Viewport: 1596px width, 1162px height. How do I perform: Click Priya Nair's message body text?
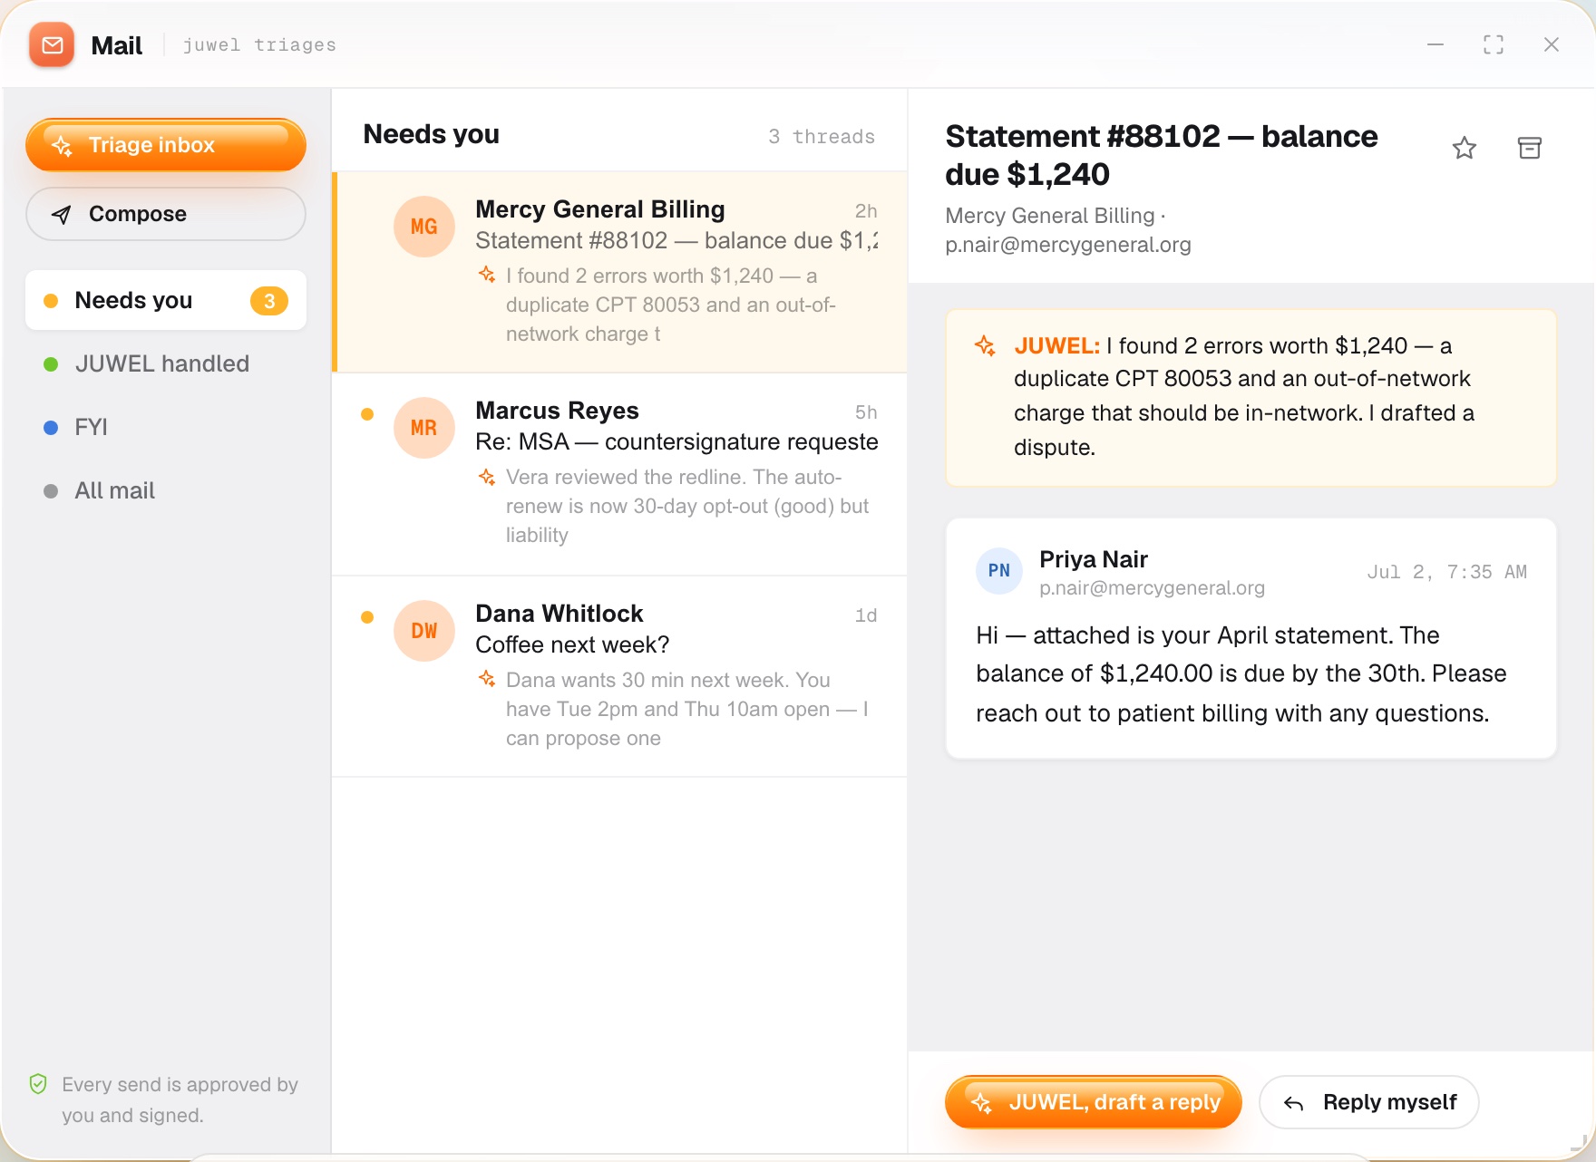(x=1241, y=673)
